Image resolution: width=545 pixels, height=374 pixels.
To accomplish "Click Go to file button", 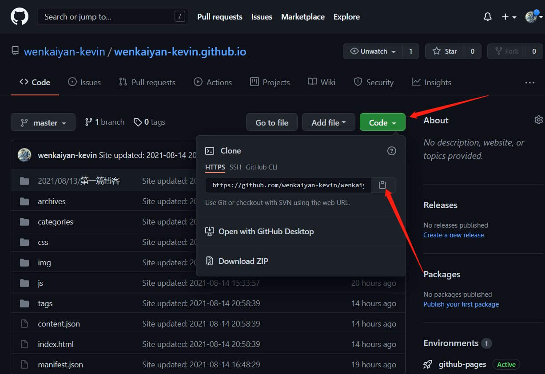I will pyautogui.click(x=272, y=122).
